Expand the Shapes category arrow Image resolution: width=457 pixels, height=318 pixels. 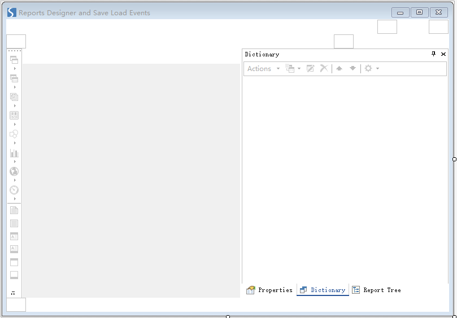(15, 143)
